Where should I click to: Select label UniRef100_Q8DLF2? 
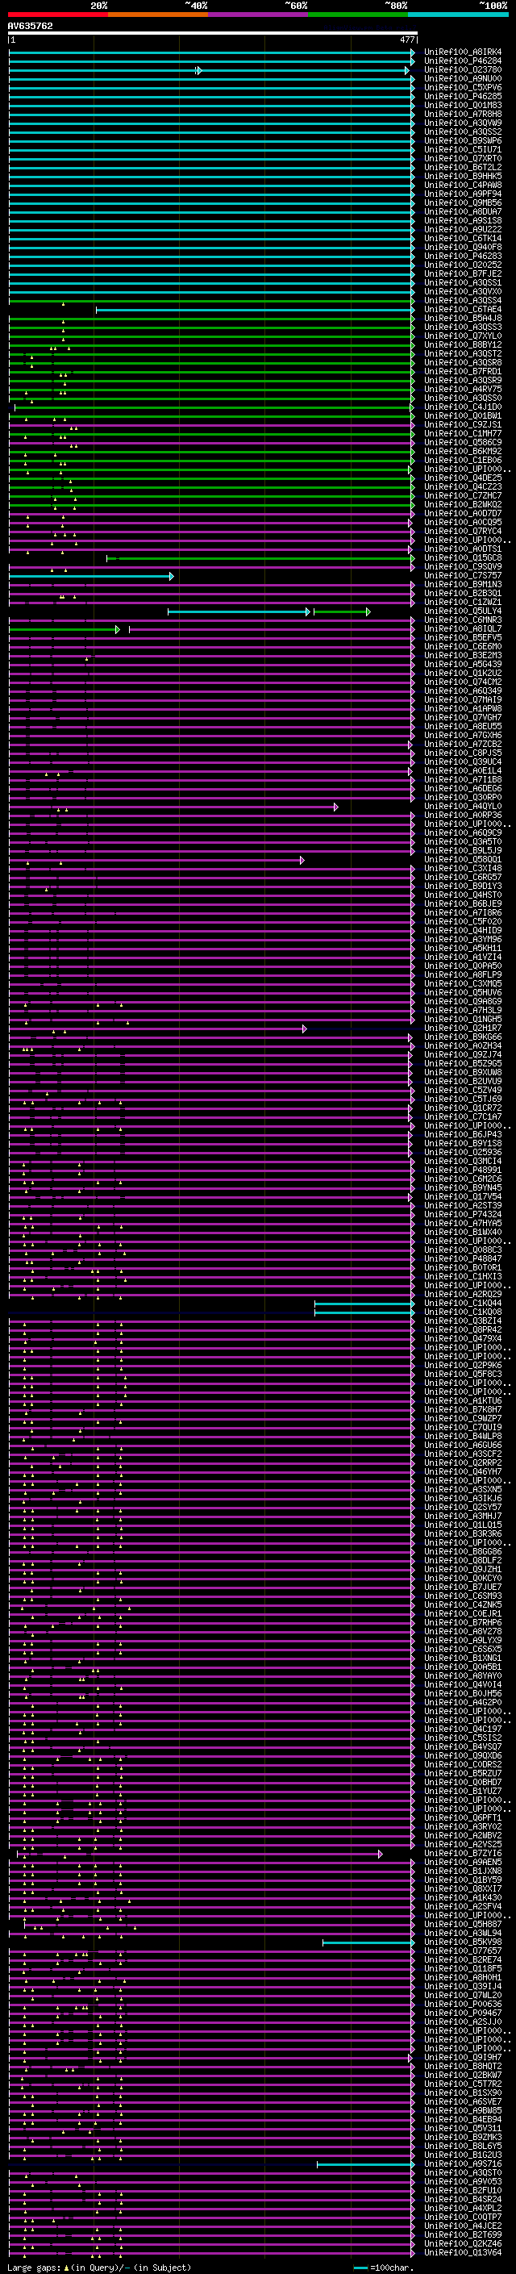point(463,1561)
